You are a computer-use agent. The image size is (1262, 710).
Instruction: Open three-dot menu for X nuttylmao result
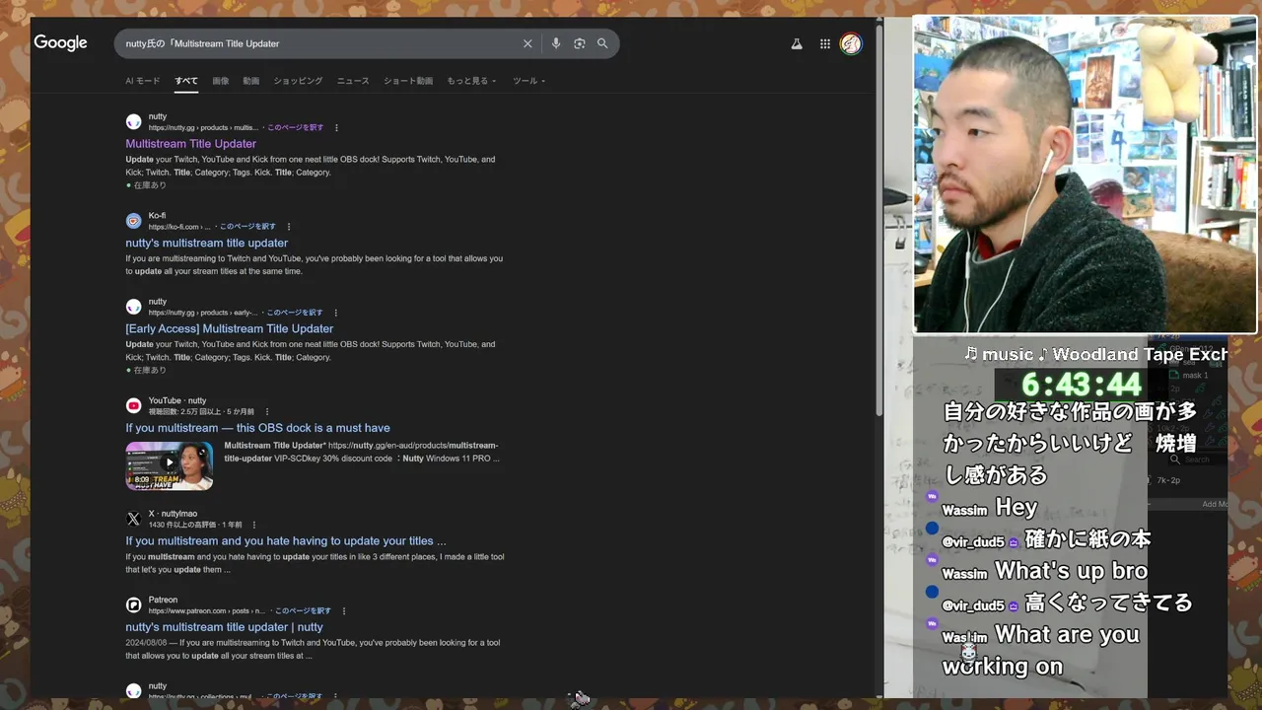[x=254, y=525]
